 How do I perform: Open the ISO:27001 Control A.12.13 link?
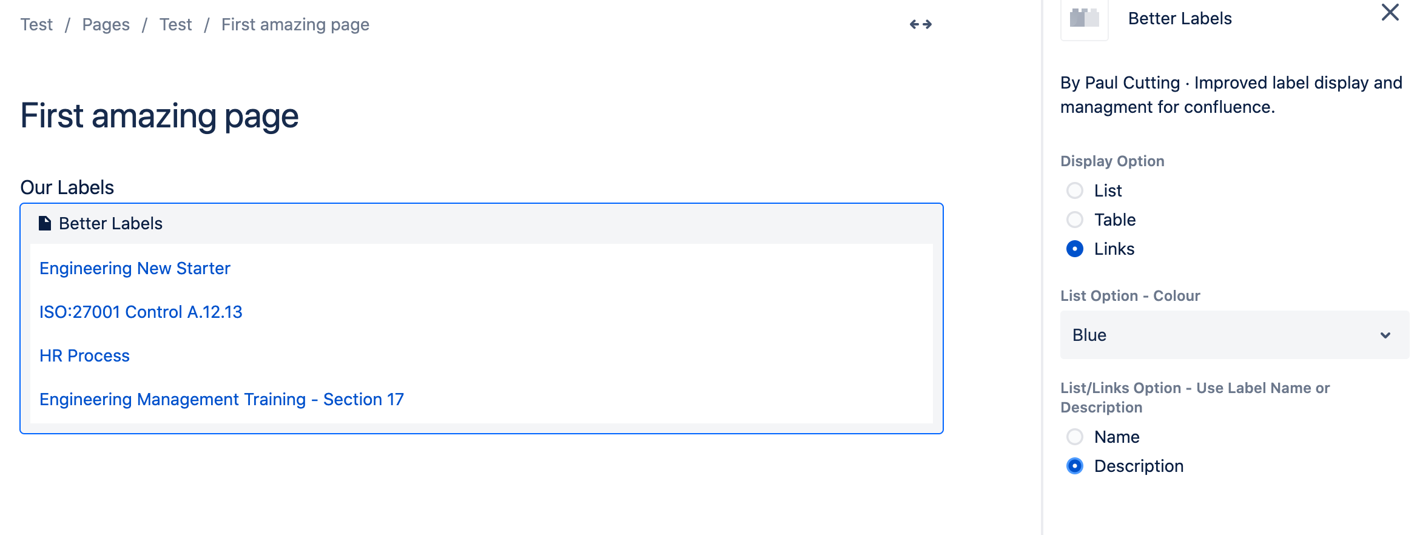point(141,312)
